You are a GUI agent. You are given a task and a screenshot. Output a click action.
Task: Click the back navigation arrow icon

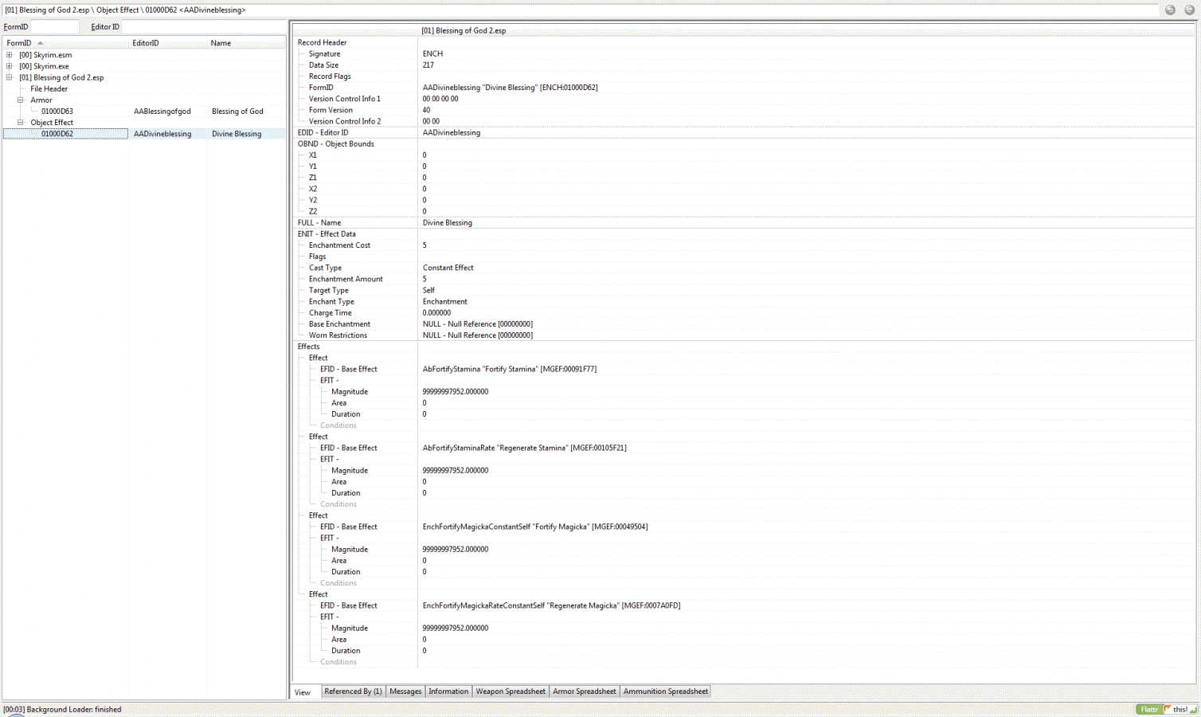(1170, 10)
